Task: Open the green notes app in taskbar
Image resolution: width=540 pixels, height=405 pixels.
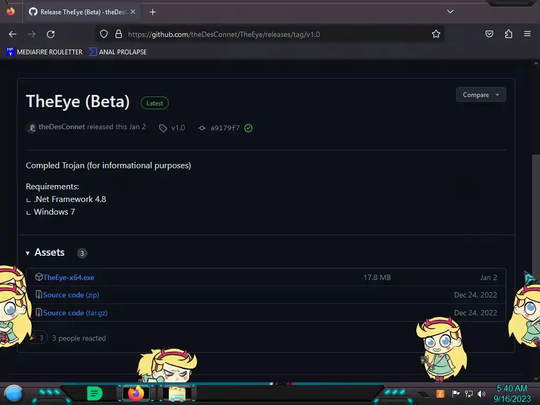Action: point(95,393)
